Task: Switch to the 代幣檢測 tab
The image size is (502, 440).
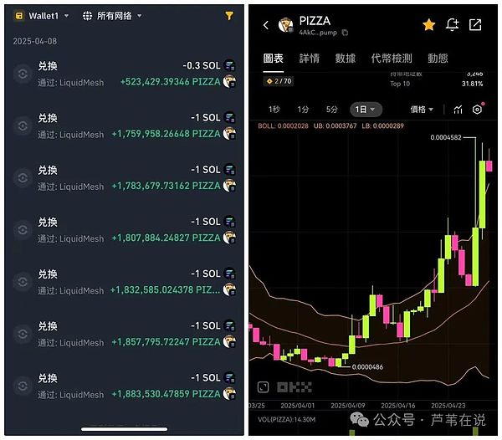Action: (x=392, y=59)
